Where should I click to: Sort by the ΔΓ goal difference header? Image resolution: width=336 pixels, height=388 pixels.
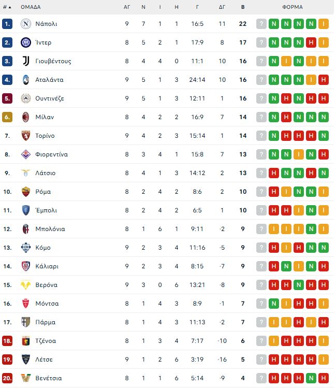[x=222, y=7]
